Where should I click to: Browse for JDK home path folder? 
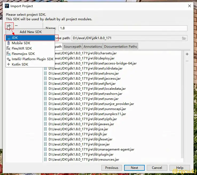coord(184,38)
